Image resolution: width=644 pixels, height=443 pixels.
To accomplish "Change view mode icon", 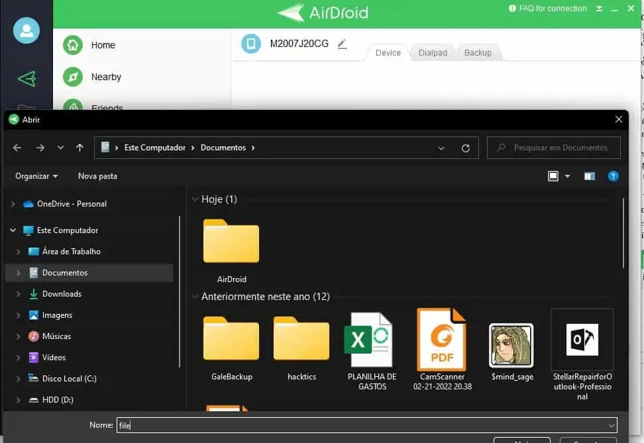I will click(x=553, y=176).
